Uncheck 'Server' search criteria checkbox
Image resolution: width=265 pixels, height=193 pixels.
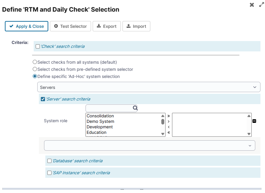click(43, 99)
